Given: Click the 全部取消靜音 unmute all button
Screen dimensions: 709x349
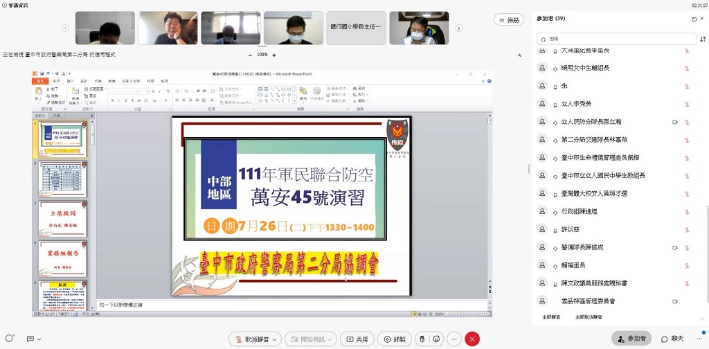Looking at the screenshot, I should click(589, 317).
